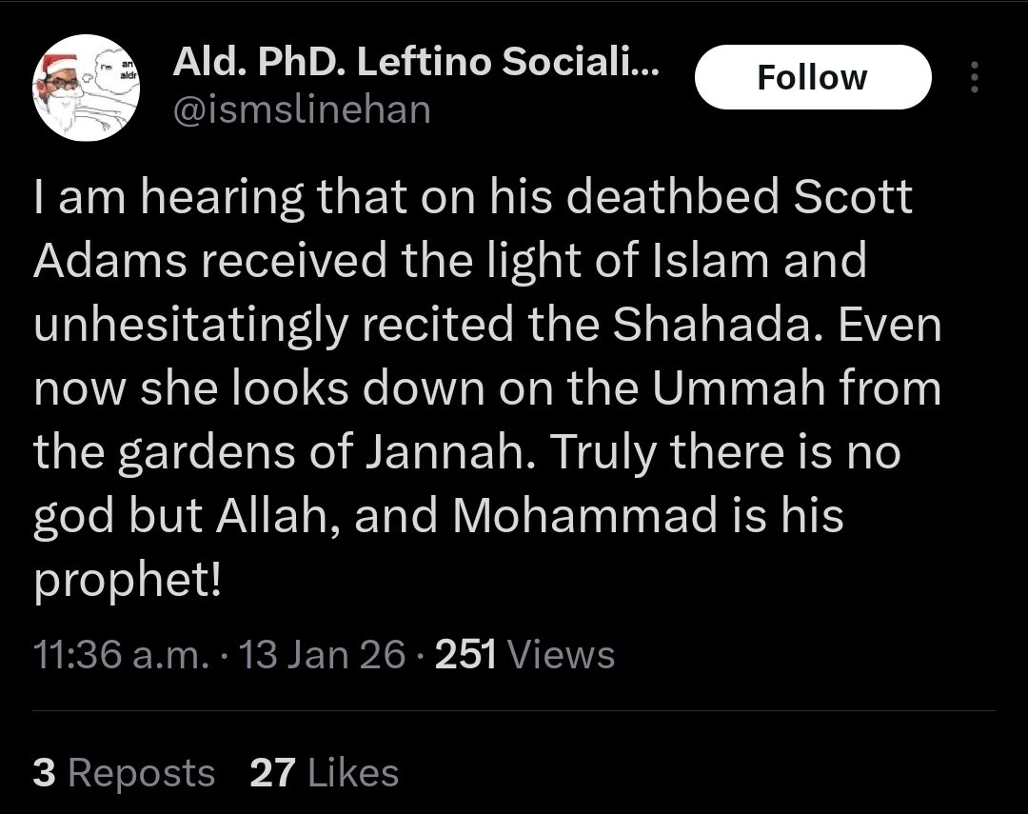
Task: View the 3 Reposts list
Action: pos(124,772)
